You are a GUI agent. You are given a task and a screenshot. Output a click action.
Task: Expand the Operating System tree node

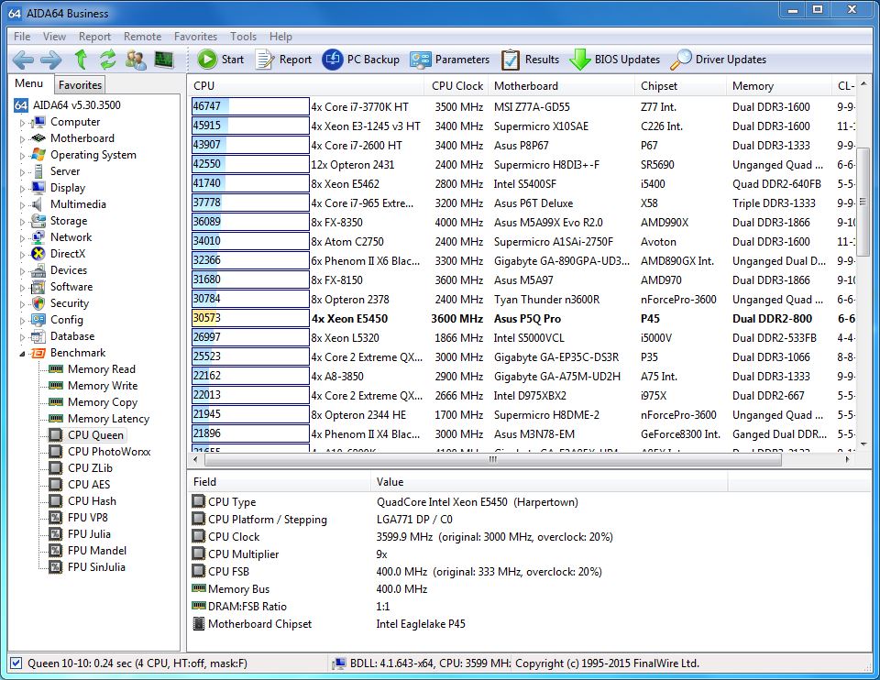22,156
